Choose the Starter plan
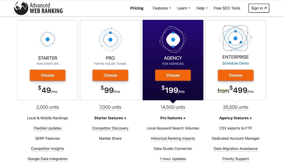Screen dimensions: 283x166 48,75
